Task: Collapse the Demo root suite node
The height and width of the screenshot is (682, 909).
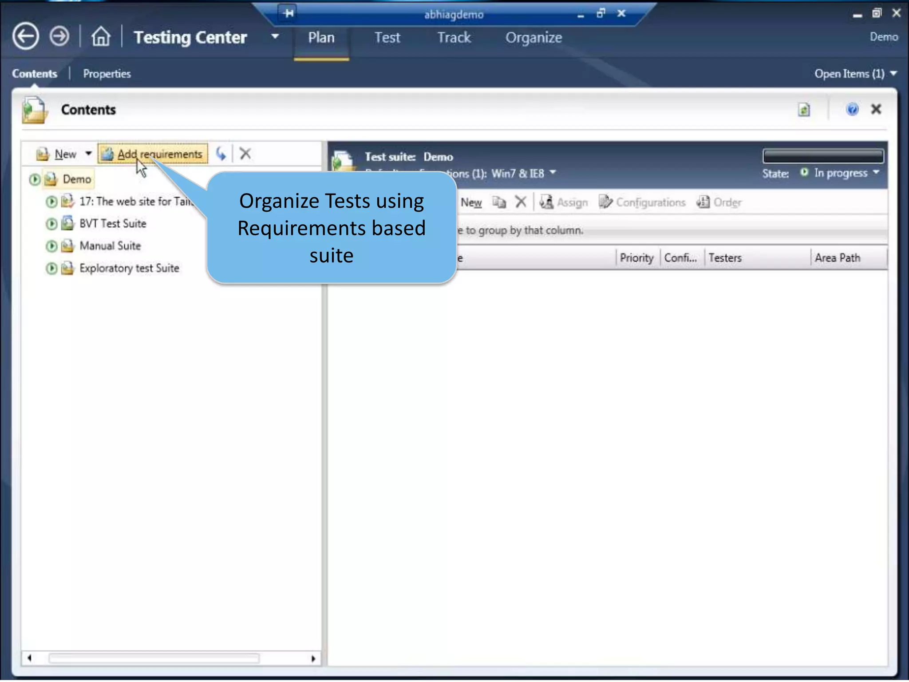Action: [34, 179]
